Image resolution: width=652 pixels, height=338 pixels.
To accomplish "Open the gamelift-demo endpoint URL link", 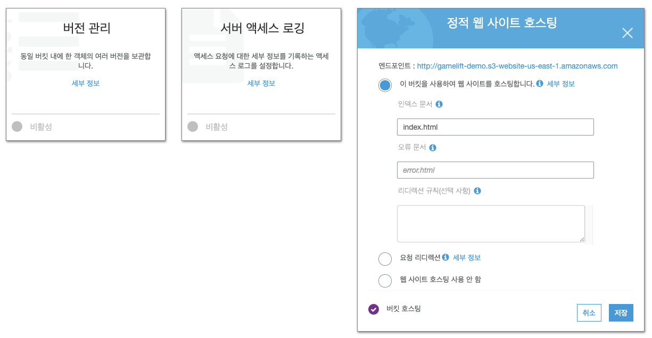I will click(517, 66).
